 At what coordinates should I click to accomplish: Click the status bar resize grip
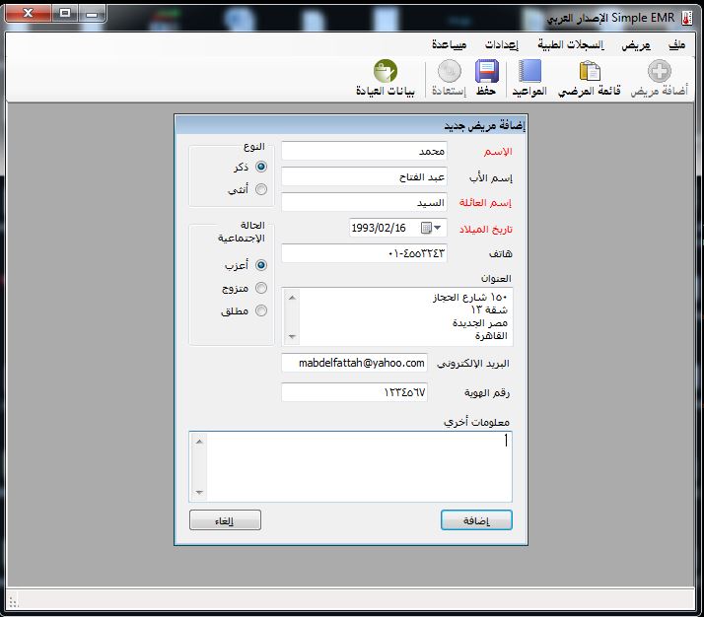click(x=13, y=602)
